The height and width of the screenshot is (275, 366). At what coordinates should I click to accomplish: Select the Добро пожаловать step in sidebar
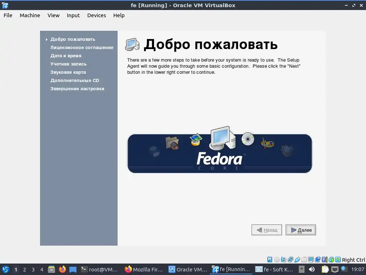pos(73,39)
